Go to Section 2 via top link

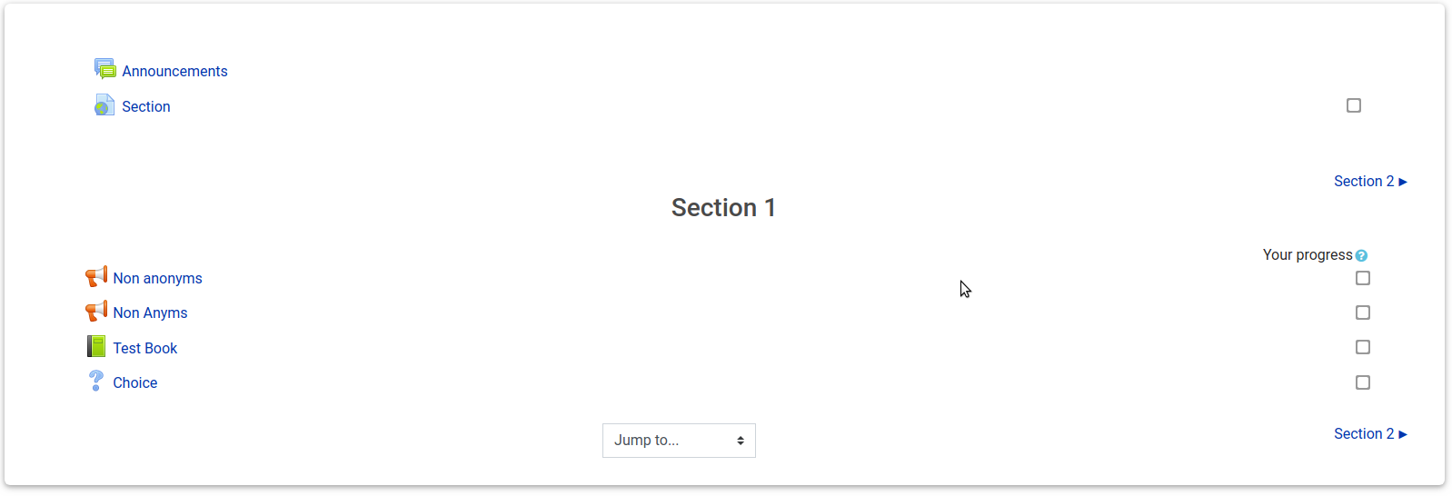pyautogui.click(x=1370, y=181)
